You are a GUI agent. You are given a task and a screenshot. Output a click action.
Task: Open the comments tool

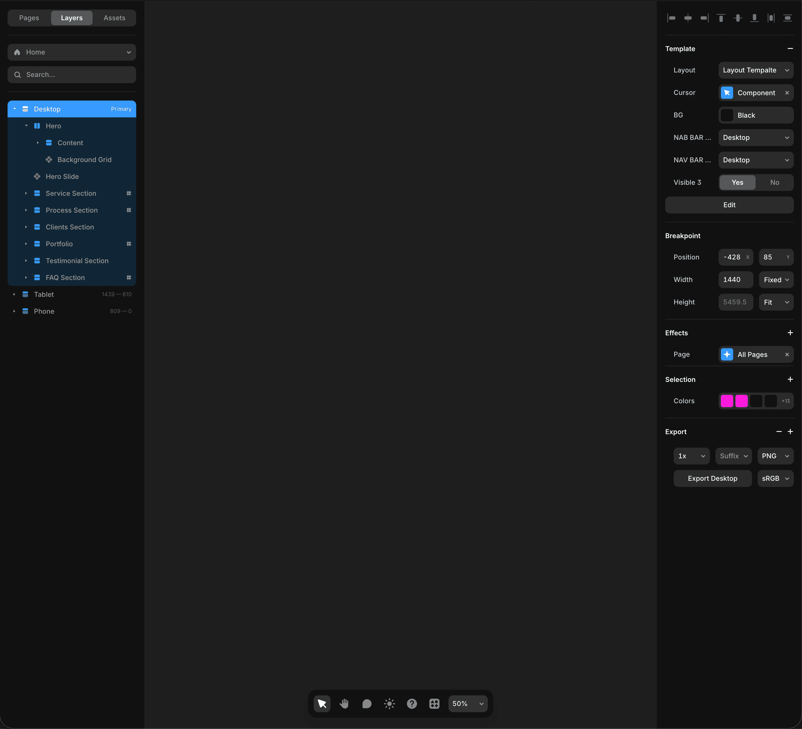tap(366, 703)
